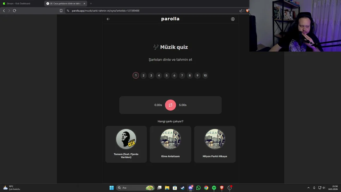
Task: Click the taskbar Ara search box
Action: click(136, 188)
